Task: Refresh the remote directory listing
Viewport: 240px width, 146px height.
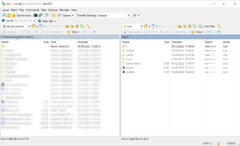Action: tap(194, 26)
